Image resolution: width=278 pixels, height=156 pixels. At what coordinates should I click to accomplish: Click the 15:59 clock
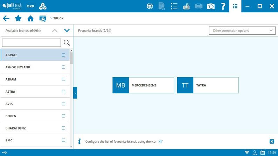point(272,153)
